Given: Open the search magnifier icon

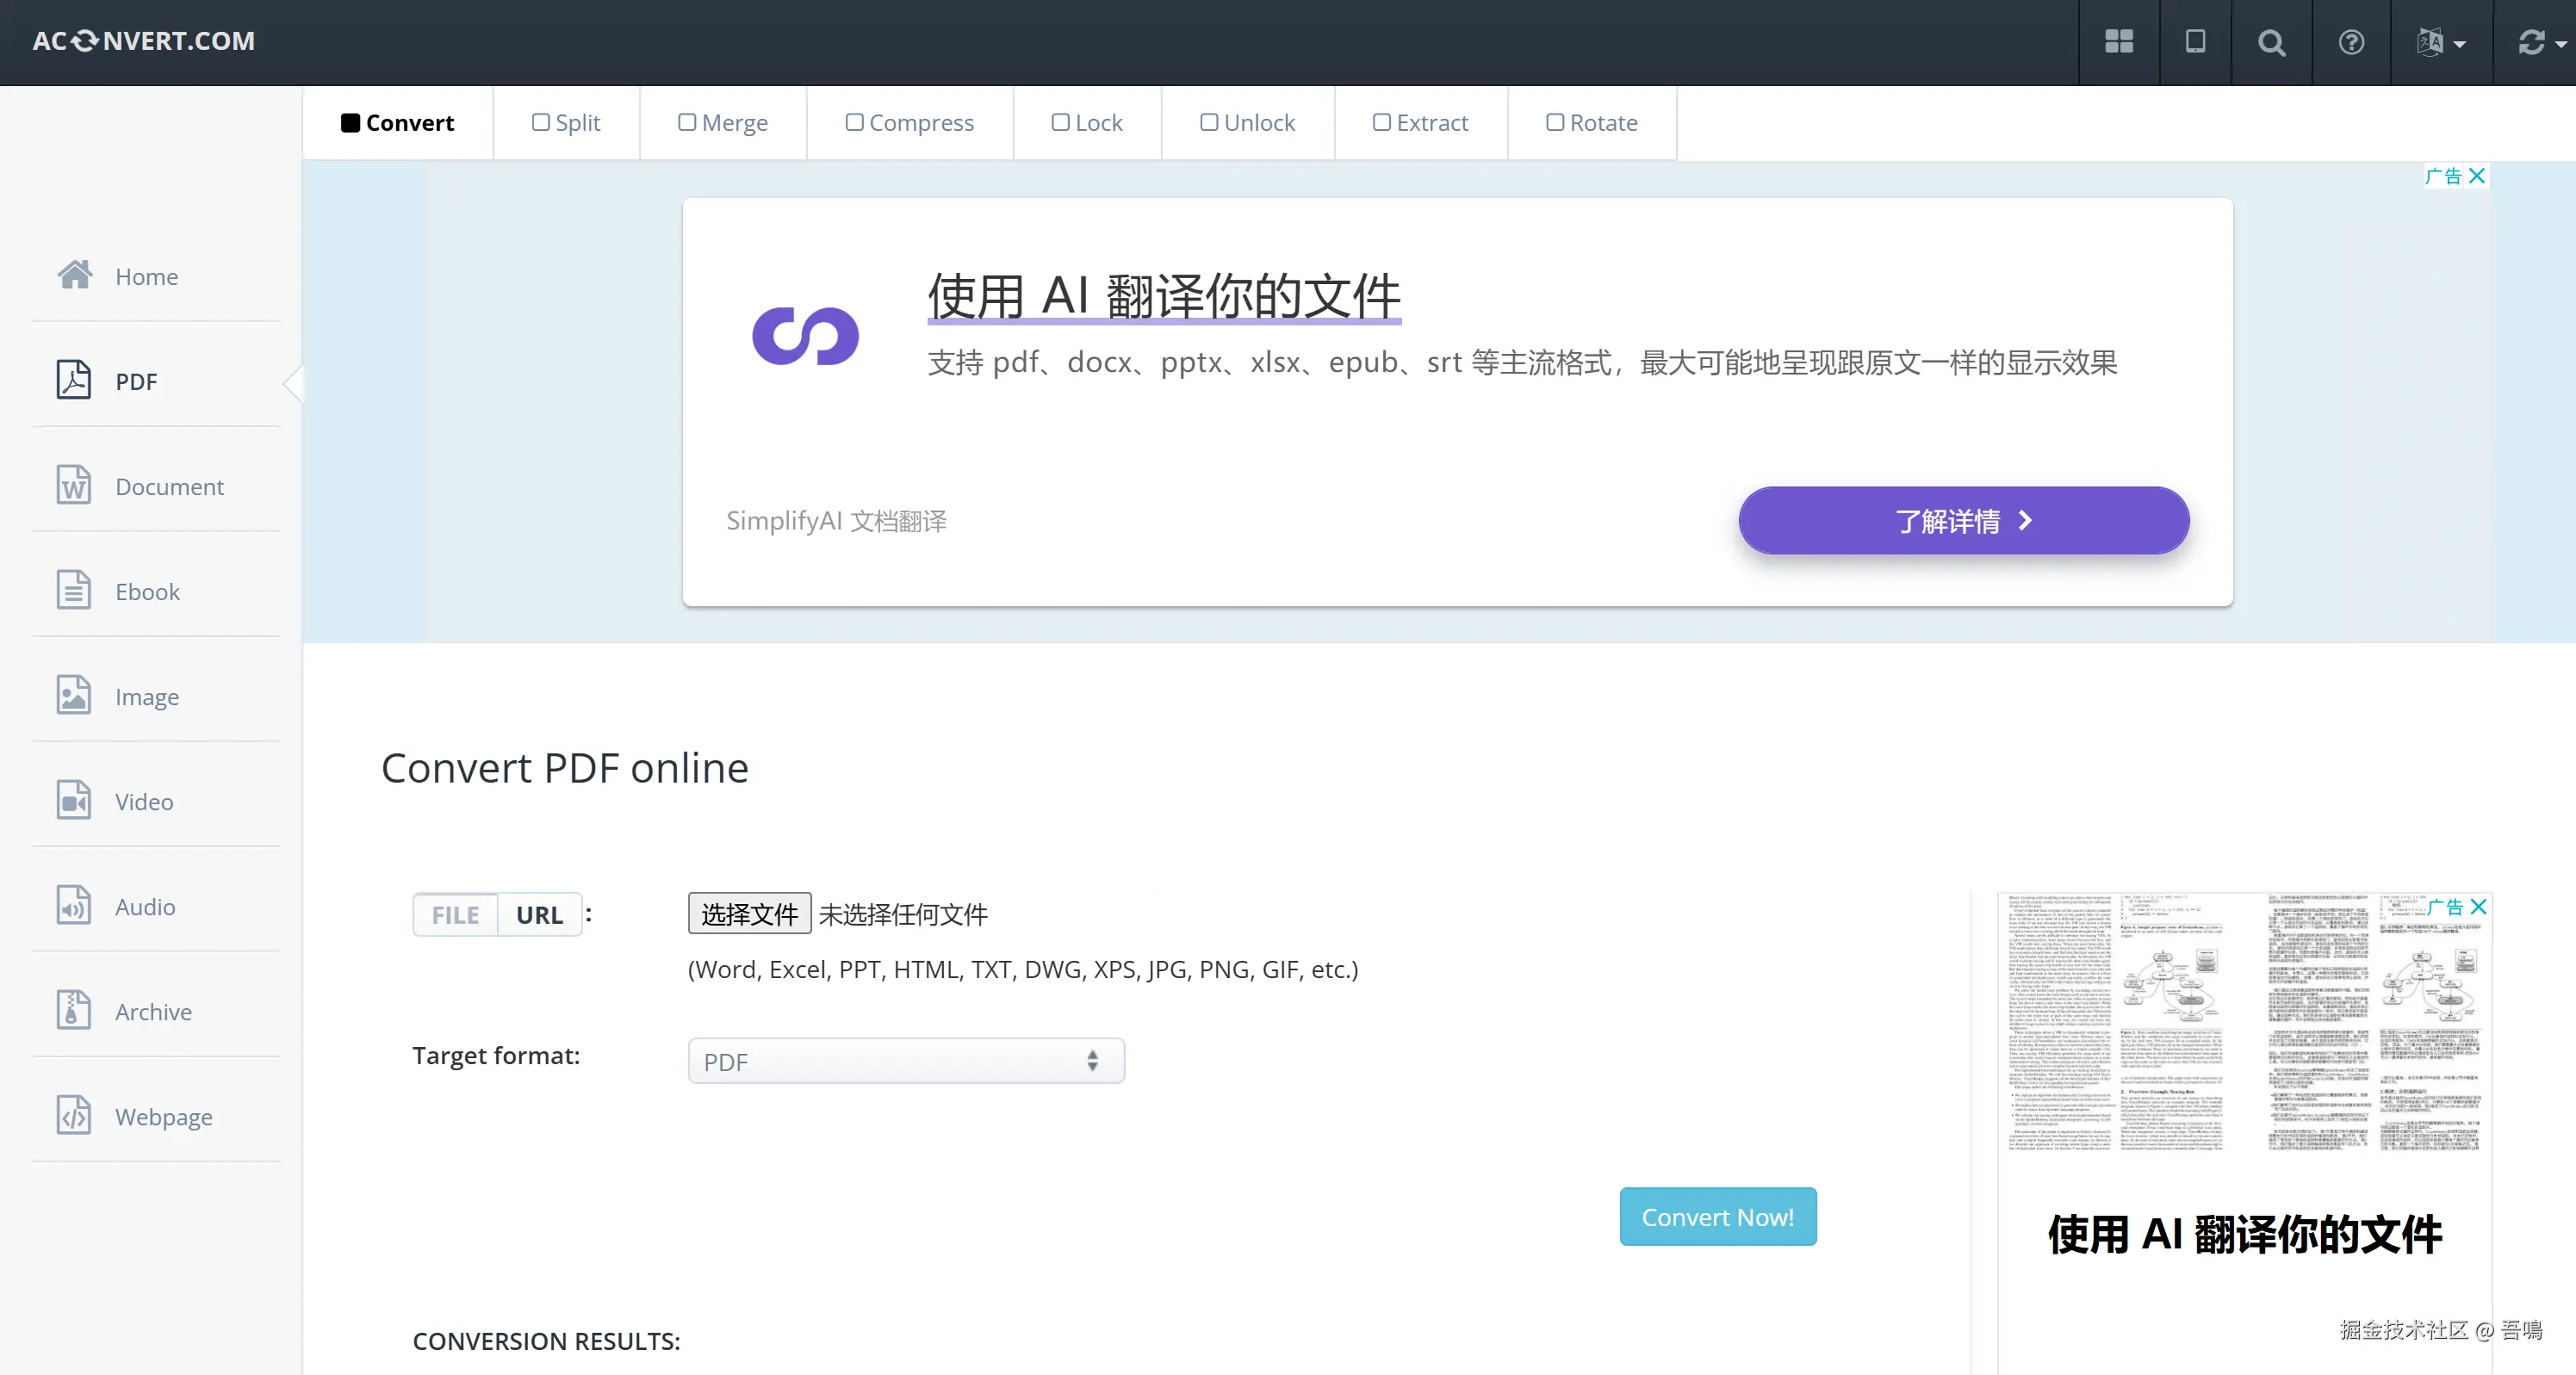Looking at the screenshot, I should click(x=2271, y=43).
